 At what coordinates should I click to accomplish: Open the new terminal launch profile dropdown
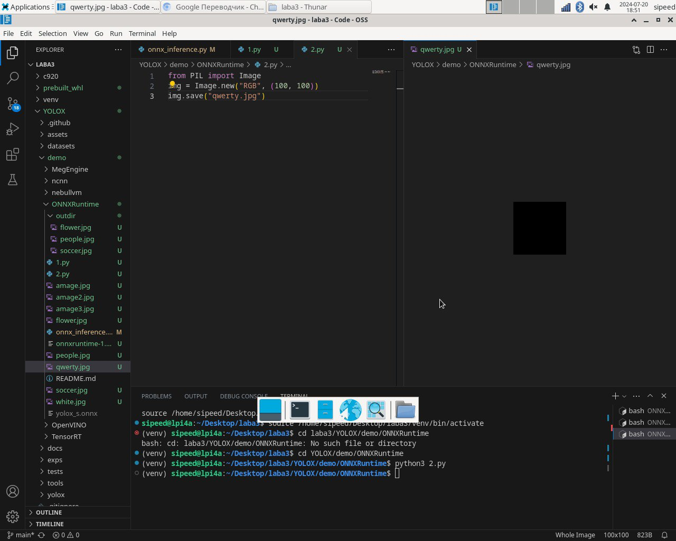624,396
